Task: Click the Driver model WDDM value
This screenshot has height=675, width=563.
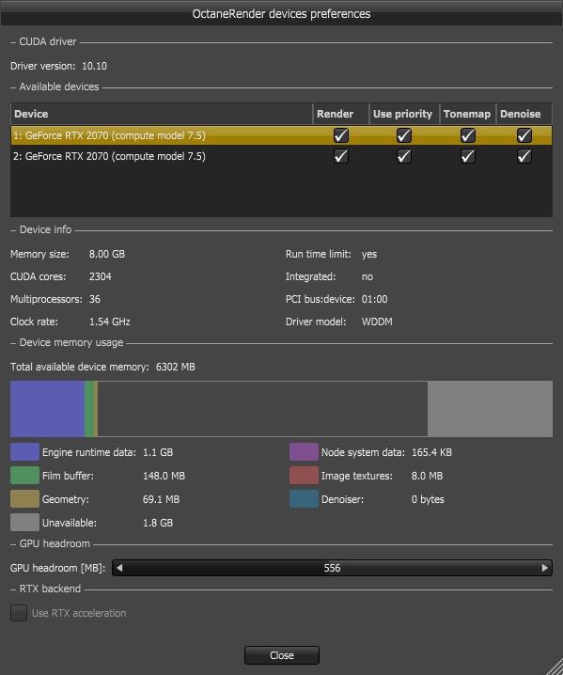Action: pos(377,322)
